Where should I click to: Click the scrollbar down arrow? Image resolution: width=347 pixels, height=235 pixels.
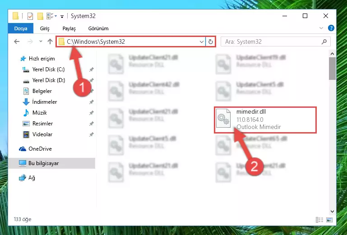332,212
